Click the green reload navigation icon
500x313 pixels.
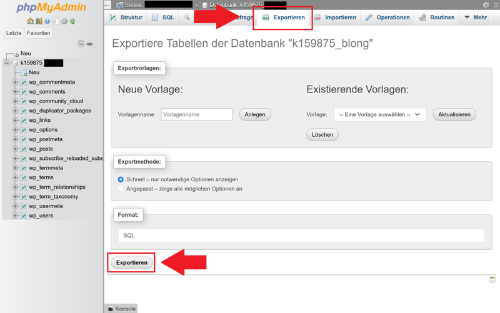click(x=72, y=21)
